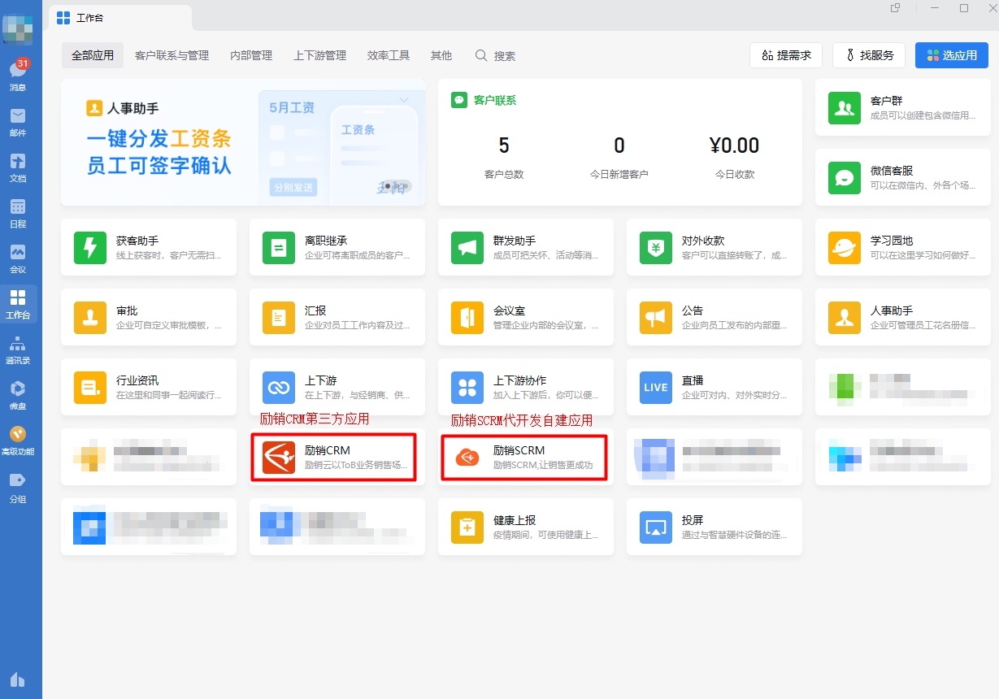Image resolution: width=999 pixels, height=699 pixels.
Task: Open the 对外收款 payment app
Action: click(714, 247)
